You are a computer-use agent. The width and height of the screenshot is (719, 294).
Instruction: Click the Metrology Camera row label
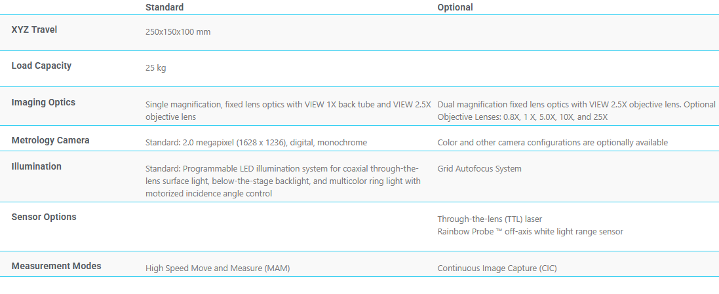pyautogui.click(x=50, y=140)
